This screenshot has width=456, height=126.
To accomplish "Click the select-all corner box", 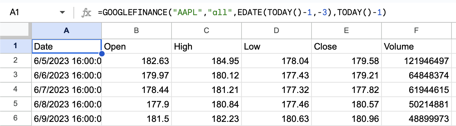I will tap(16, 30).
